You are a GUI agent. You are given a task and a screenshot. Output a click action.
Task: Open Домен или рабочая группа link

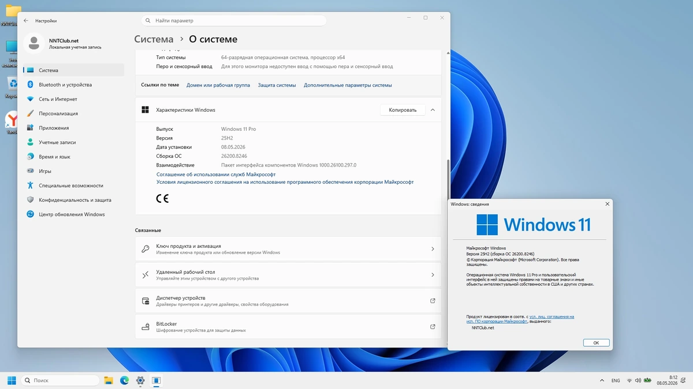218,85
